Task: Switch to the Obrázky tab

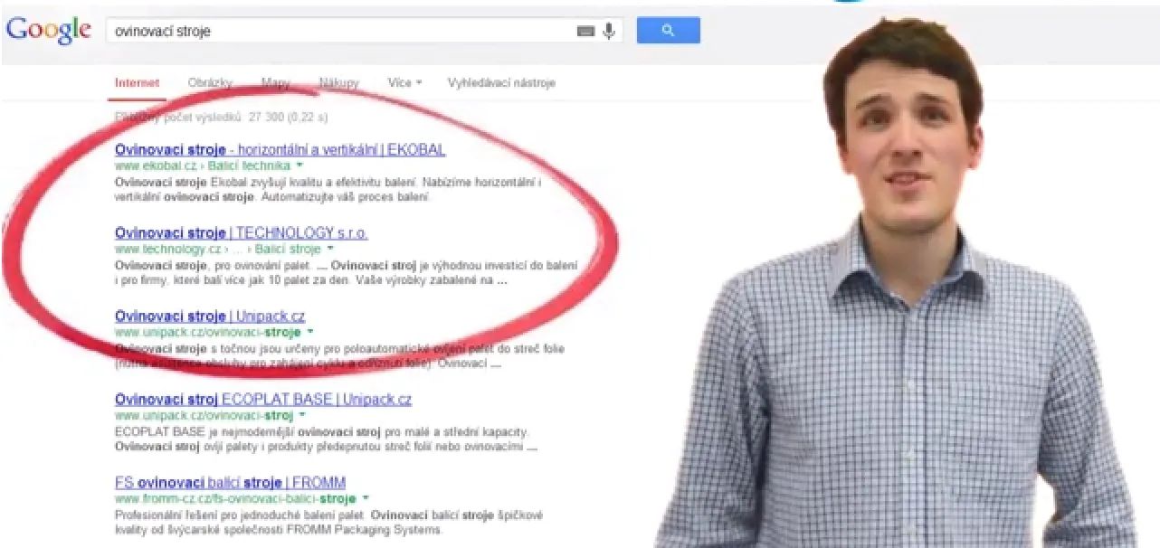Action: coord(211,82)
